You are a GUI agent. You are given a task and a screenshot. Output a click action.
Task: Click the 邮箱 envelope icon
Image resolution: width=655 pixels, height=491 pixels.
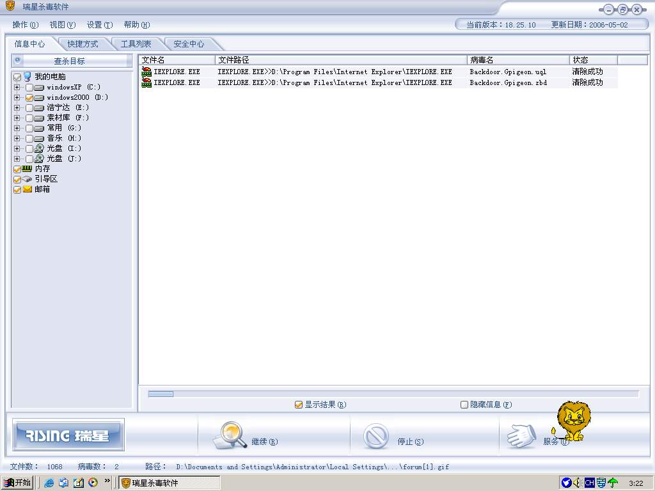click(27, 189)
